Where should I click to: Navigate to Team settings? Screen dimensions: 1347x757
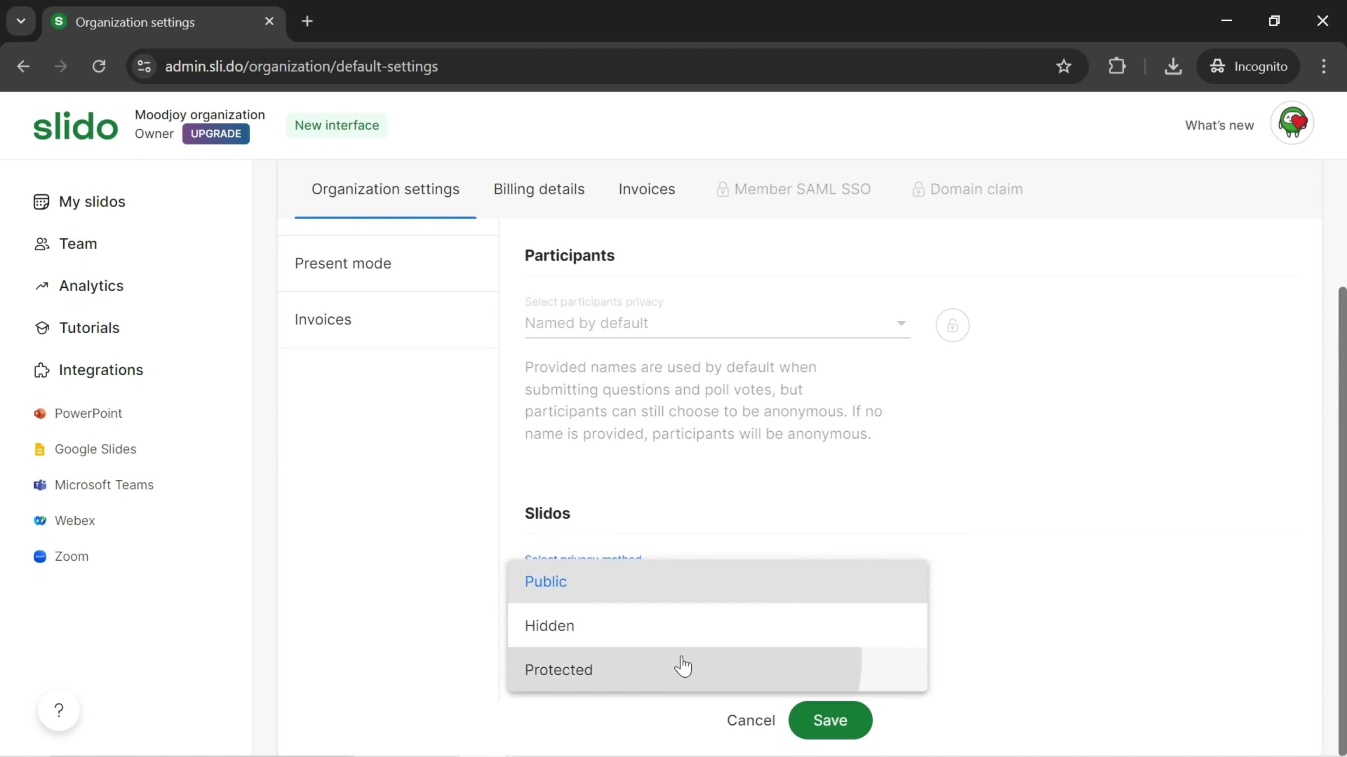[x=78, y=243]
